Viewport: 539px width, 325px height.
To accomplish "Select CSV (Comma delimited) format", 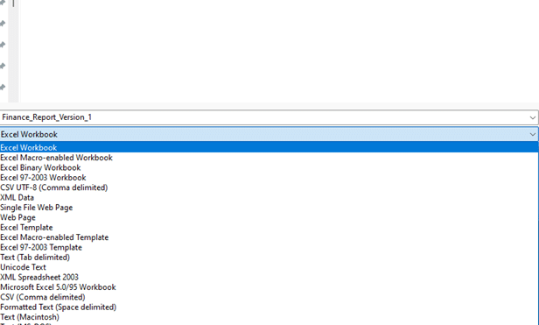I will (x=269, y=298).
